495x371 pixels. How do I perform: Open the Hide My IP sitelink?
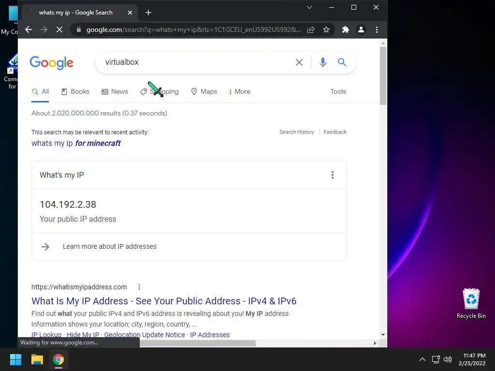pyautogui.click(x=83, y=335)
